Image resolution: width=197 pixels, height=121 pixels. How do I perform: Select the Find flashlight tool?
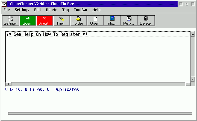coord(61,21)
